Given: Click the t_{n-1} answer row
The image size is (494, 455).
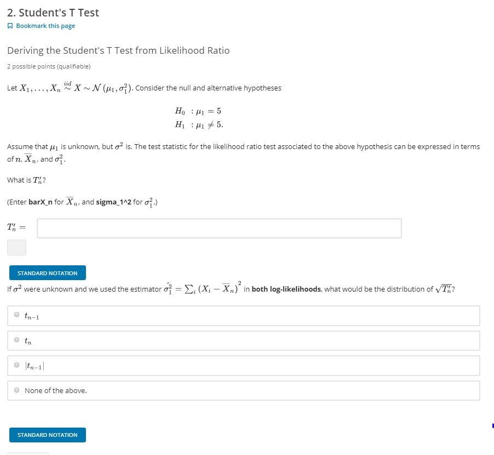Looking at the screenshot, I should [x=243, y=315].
